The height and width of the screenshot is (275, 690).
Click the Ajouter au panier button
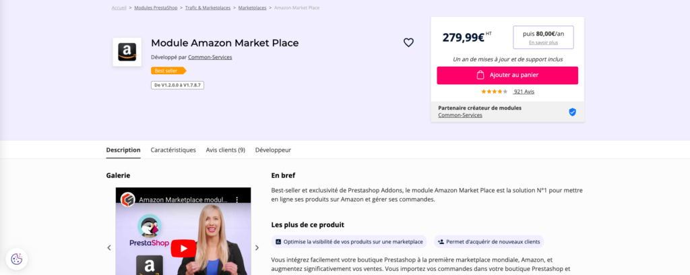pyautogui.click(x=507, y=75)
